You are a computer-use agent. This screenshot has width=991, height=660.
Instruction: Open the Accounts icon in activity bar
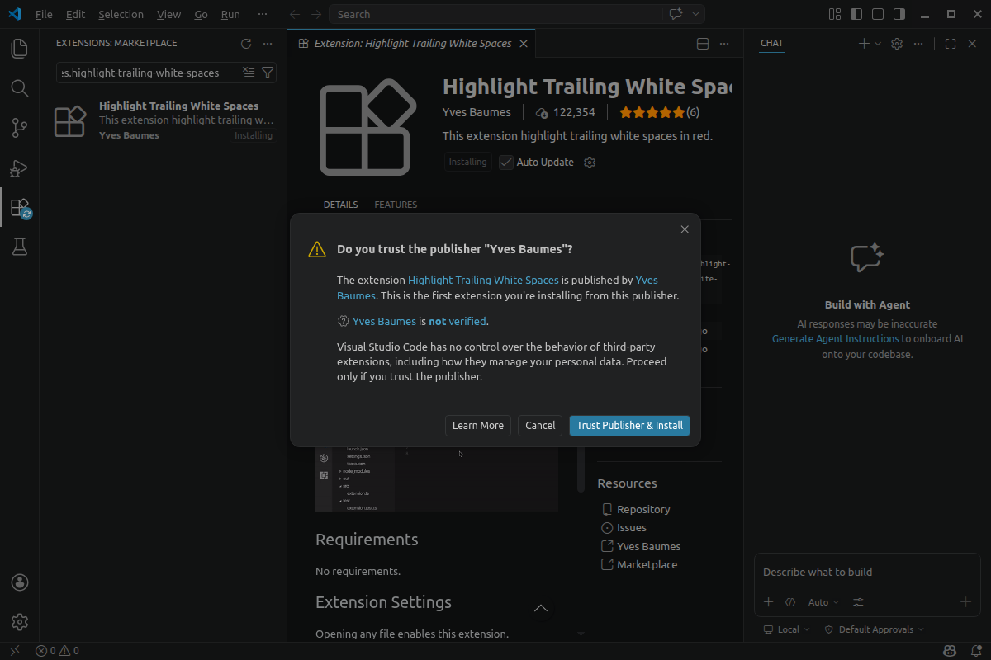click(x=20, y=582)
